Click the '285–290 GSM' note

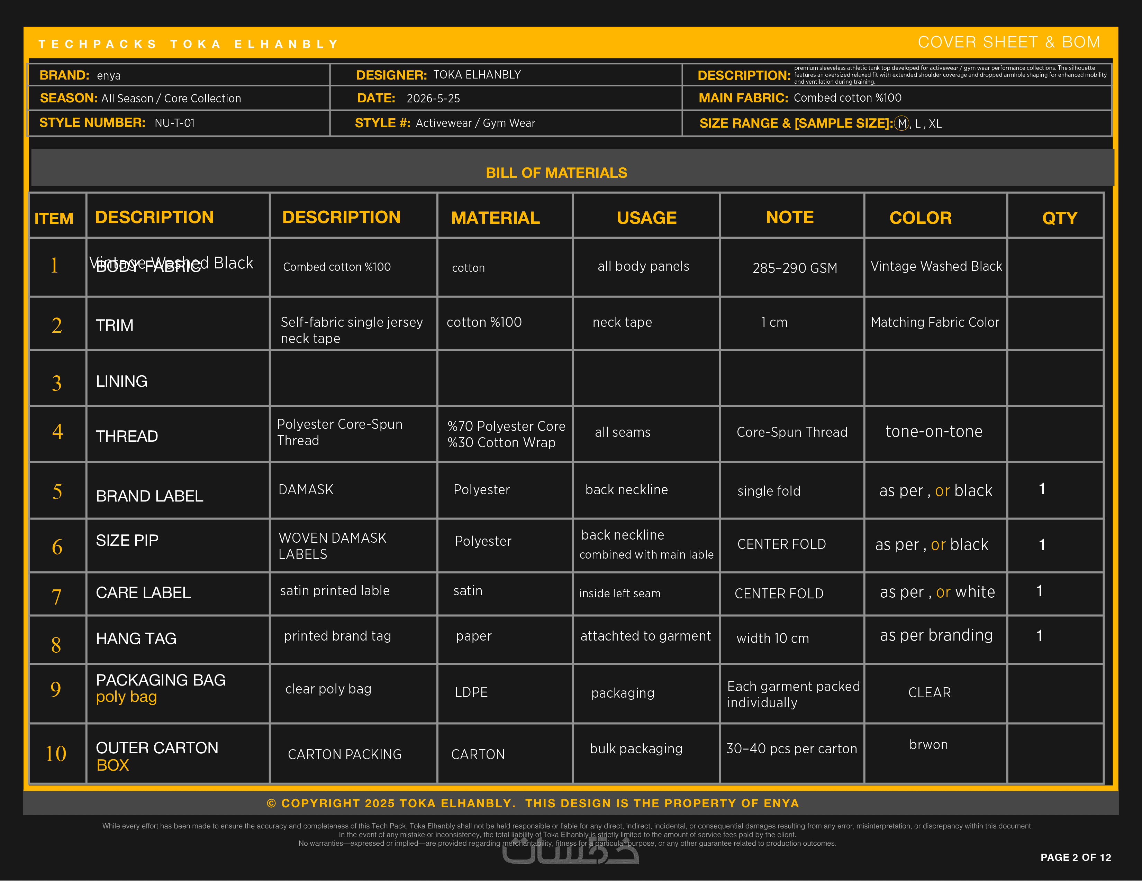[794, 268]
